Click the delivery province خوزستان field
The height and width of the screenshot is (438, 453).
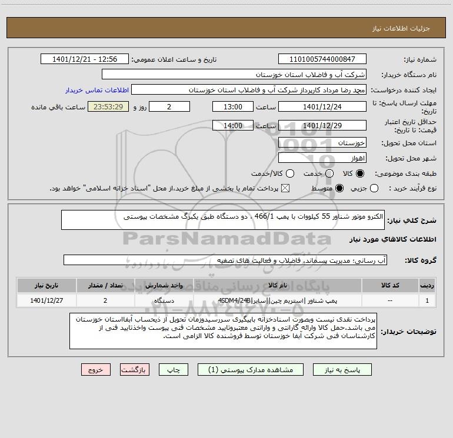tap(322, 142)
